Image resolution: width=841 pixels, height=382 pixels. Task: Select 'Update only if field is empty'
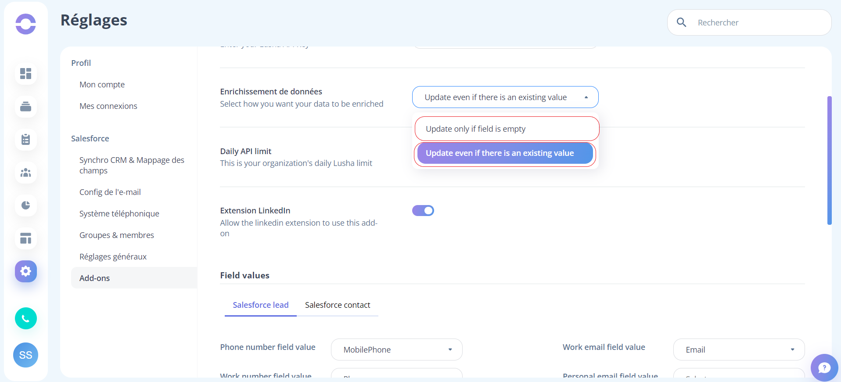tap(507, 129)
